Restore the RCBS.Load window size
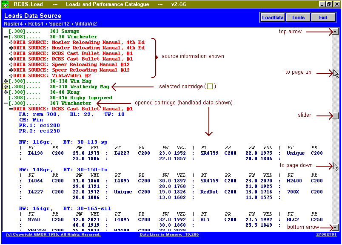342x245 pixels. (329, 4)
